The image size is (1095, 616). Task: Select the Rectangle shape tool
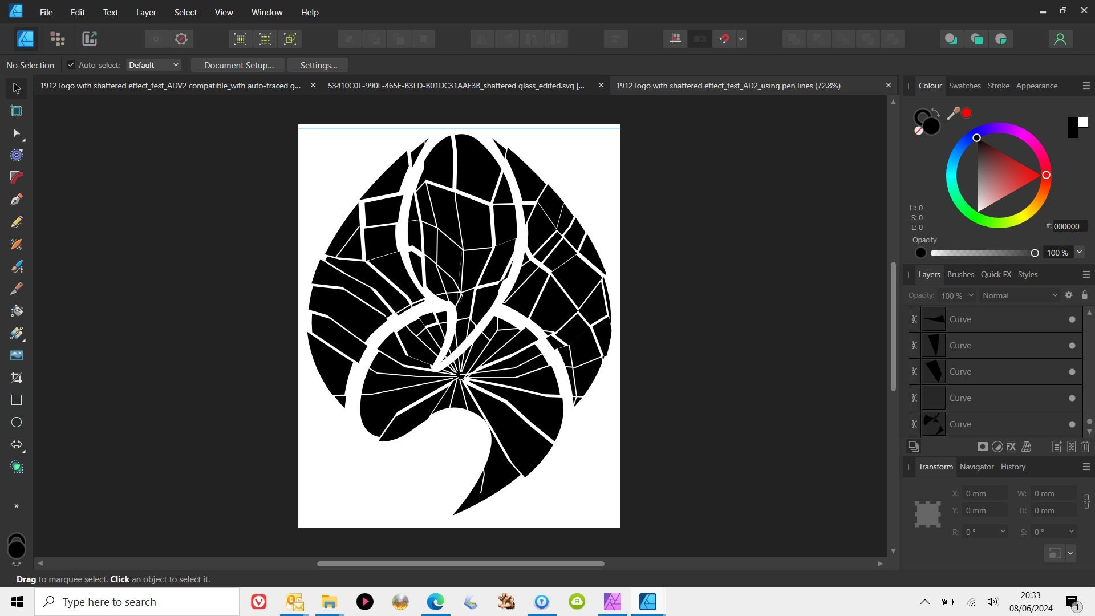point(16,400)
